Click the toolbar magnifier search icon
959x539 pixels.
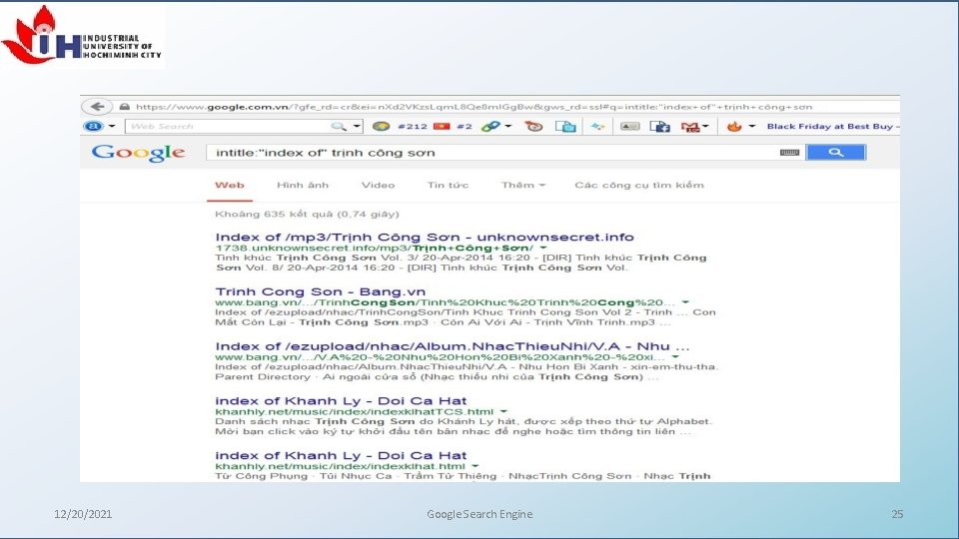pyautogui.click(x=339, y=127)
